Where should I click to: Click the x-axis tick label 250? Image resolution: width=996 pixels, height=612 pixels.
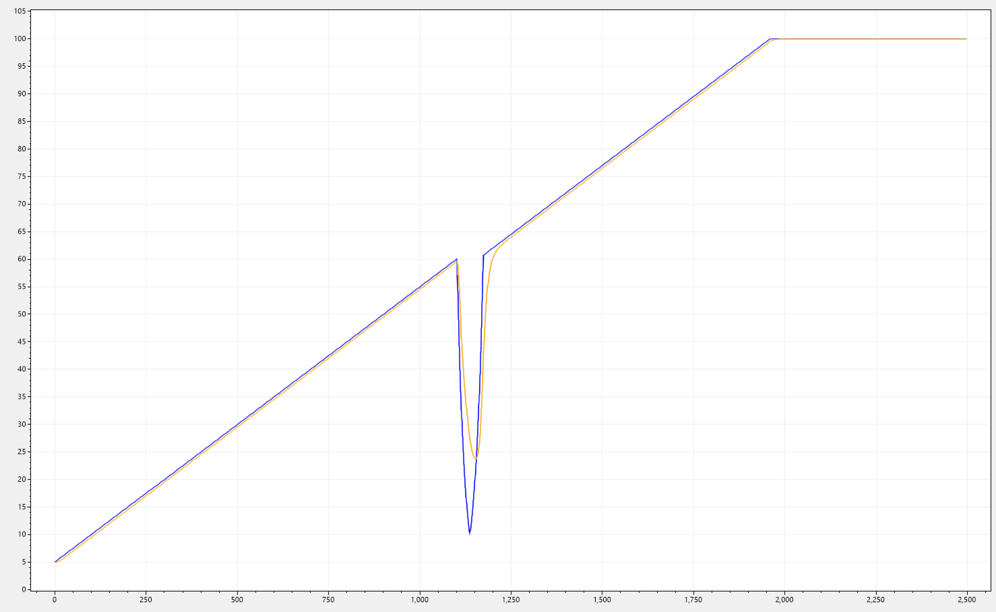[x=146, y=600]
